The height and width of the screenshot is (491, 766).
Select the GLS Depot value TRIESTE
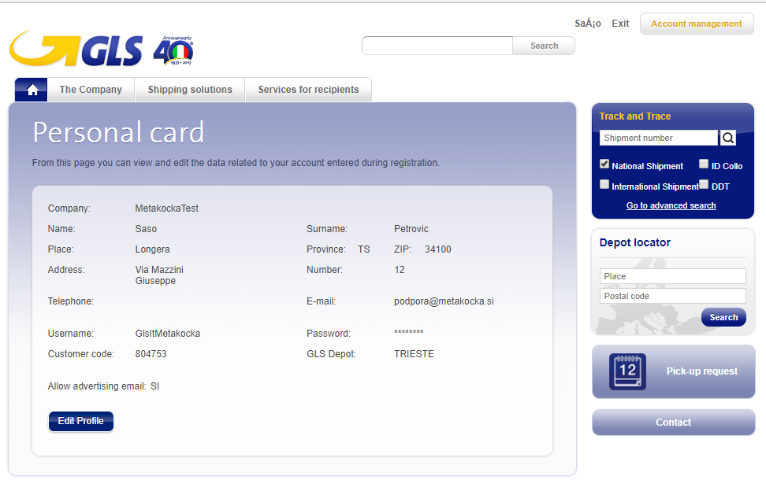(x=414, y=354)
